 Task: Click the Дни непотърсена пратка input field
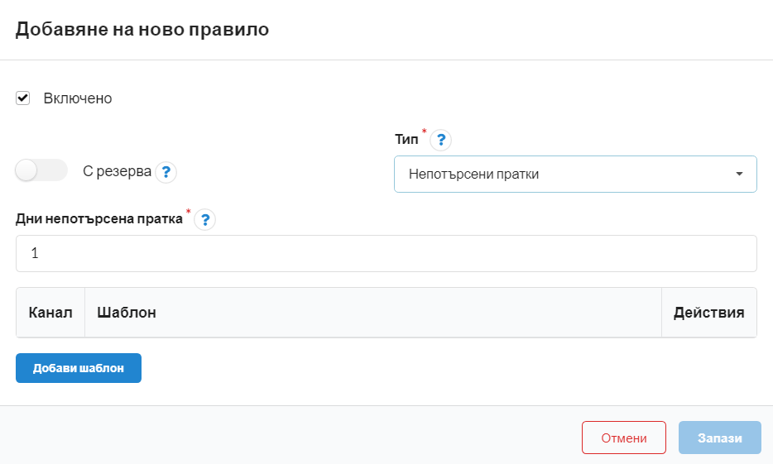(x=386, y=253)
